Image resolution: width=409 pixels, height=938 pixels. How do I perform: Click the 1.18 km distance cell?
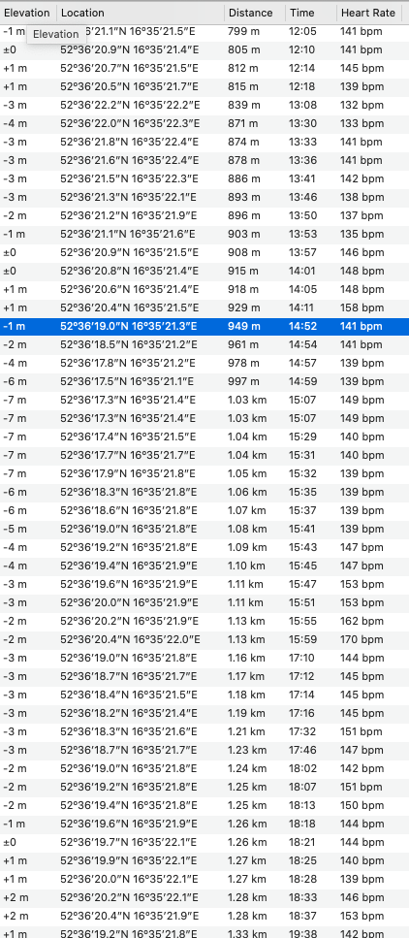tap(246, 695)
